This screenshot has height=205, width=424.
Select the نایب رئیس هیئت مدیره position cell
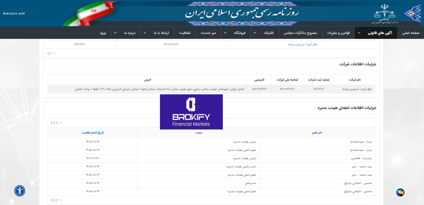[x=198, y=167]
